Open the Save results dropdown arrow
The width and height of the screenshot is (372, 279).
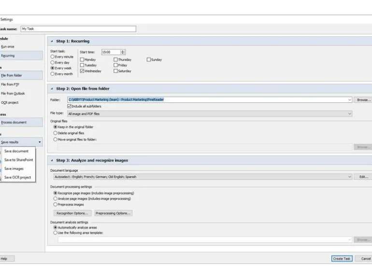click(x=40, y=142)
